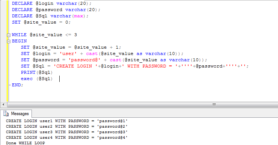Click the 'max' keyword in varchar(max)
The width and height of the screenshot is (278, 145).
[x=79, y=16]
